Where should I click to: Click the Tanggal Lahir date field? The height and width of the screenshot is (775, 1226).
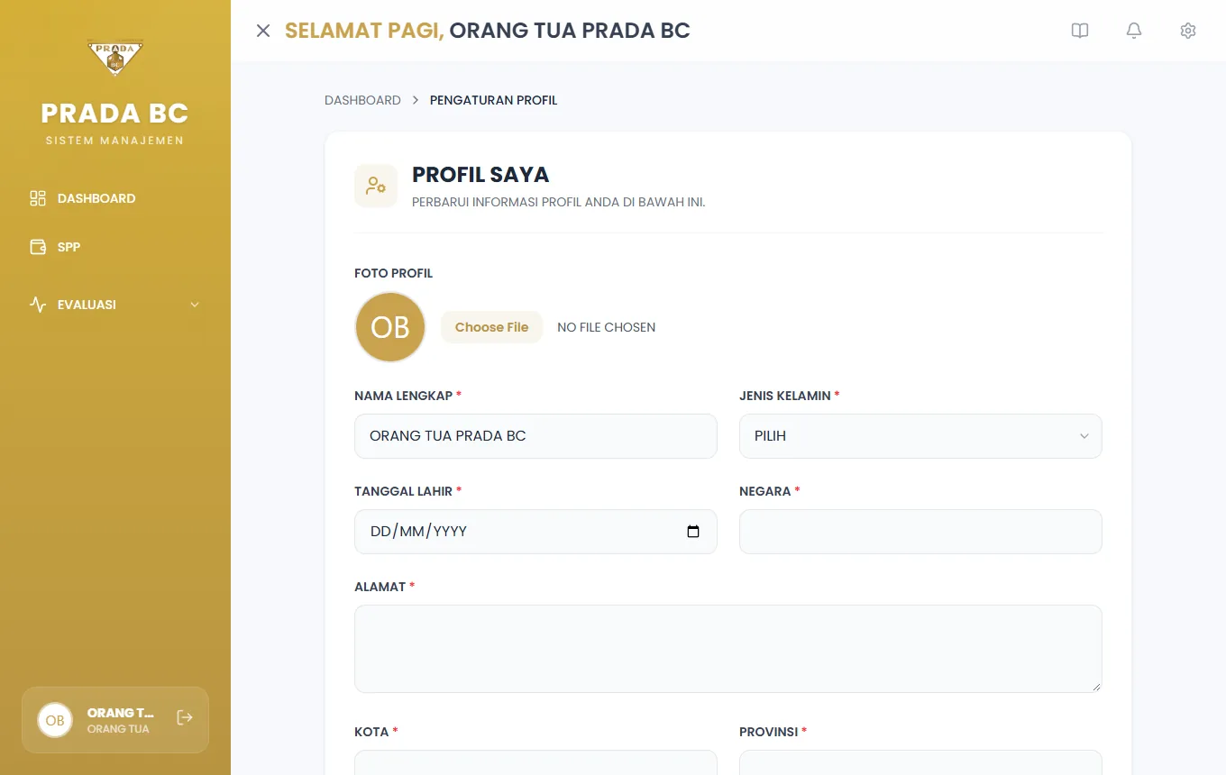pos(535,532)
